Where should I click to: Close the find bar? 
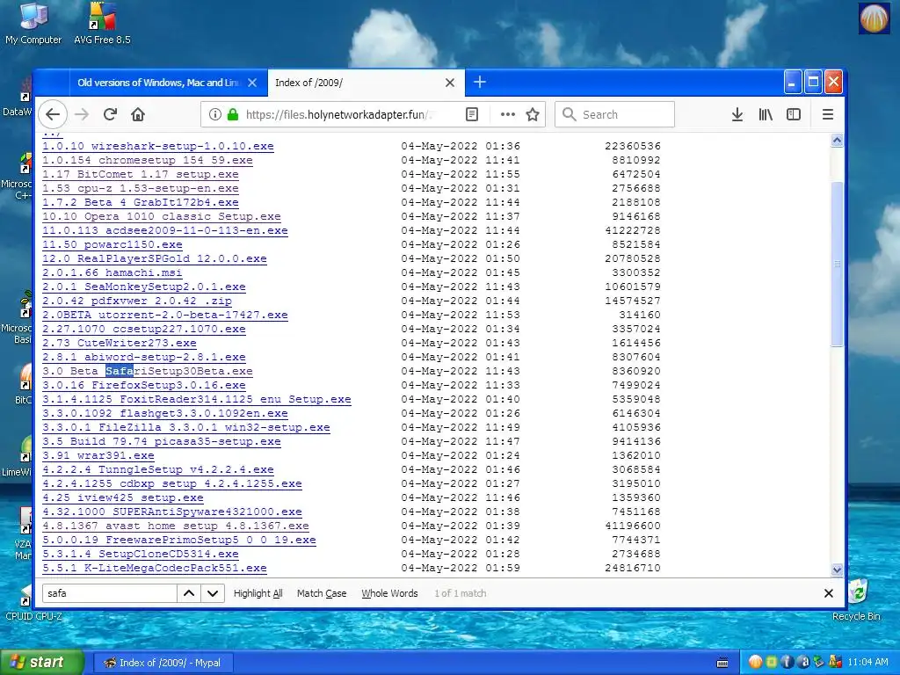point(828,593)
